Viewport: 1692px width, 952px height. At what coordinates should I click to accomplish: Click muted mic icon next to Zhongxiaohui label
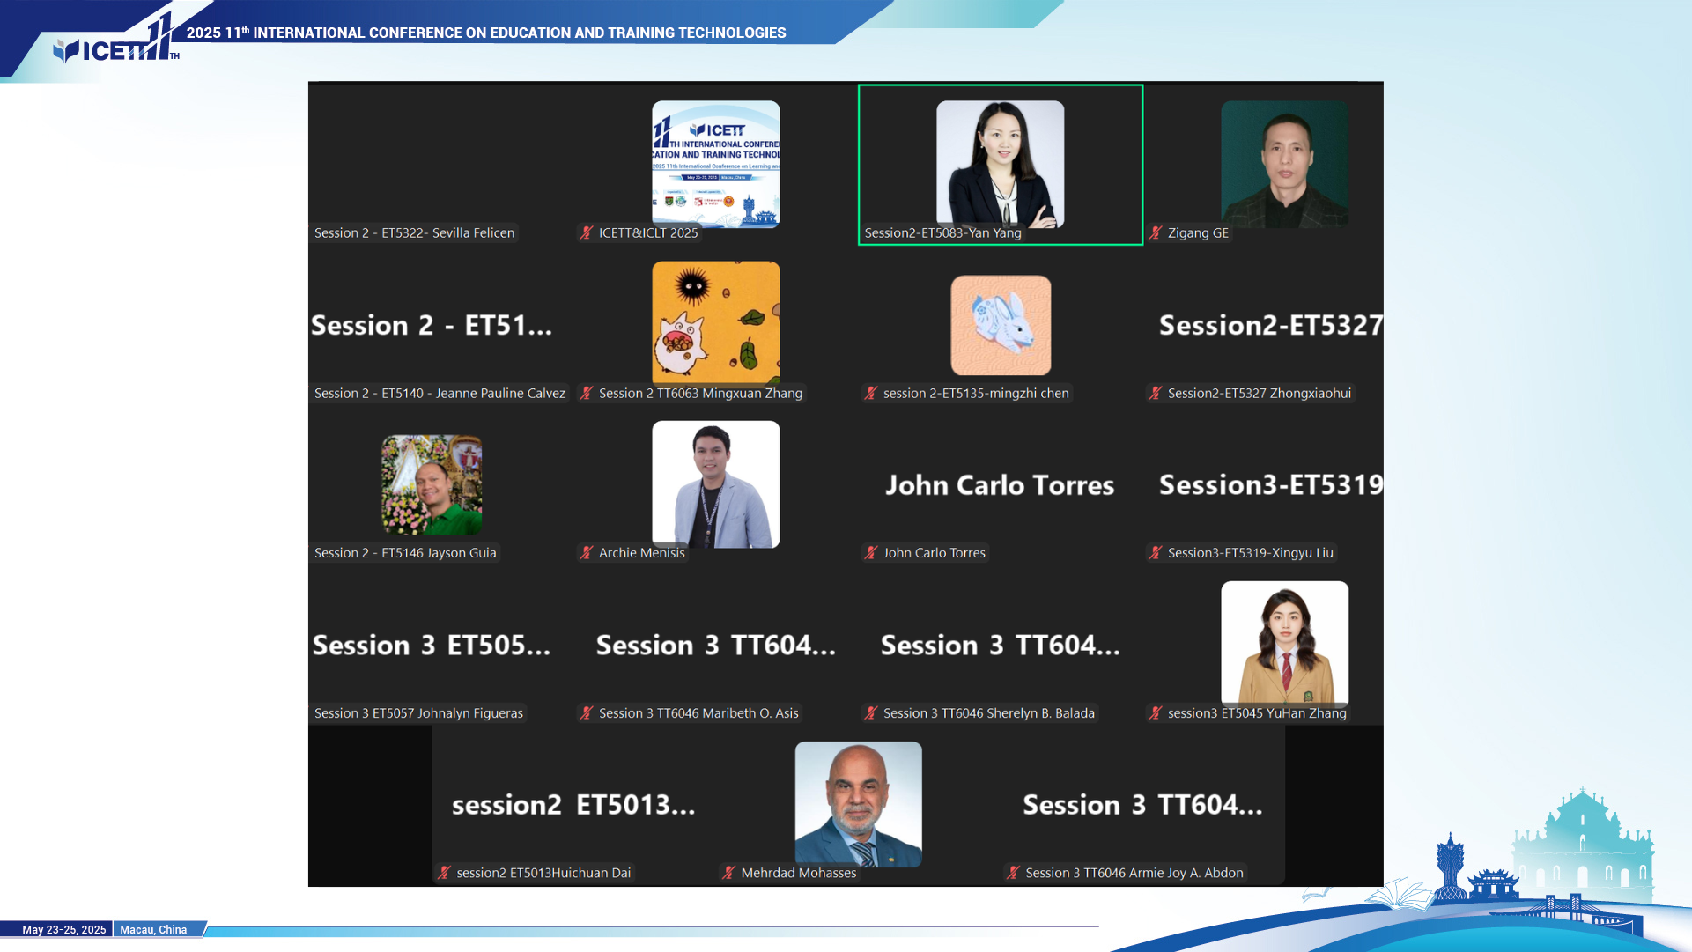[x=1156, y=393]
